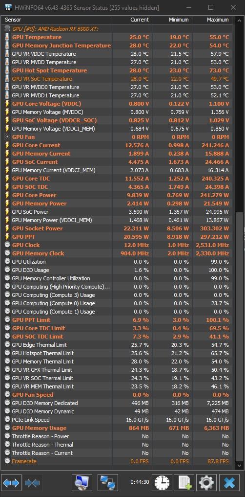Select the GPU Edge Thermal Limit row
Viewport: 245px width, 497px height.
click(x=117, y=345)
